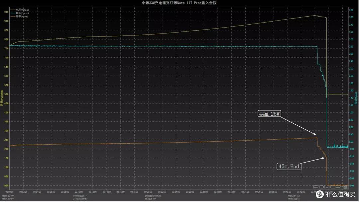Image resolution: width=359 pixels, height=202 pixels.
Task: Click the Points:003877 status entry
Action: pos(80,196)
